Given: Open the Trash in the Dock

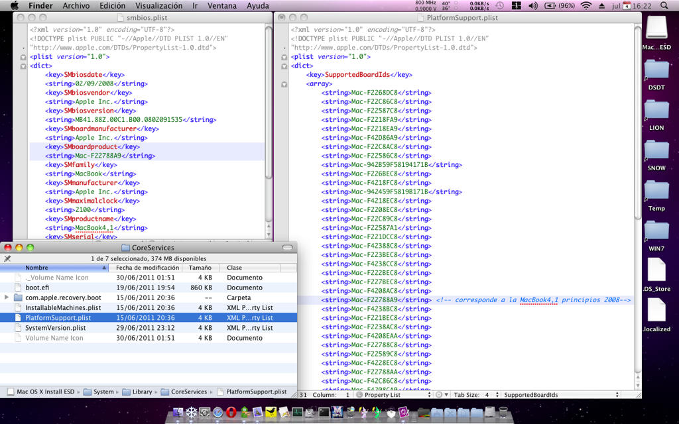Looking at the screenshot, I should [503, 412].
